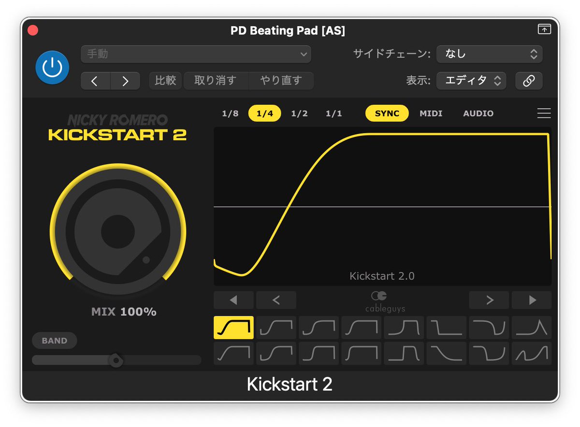The image size is (580, 427).
Task: Open the 手動 preset dropdown
Action: pos(196,54)
